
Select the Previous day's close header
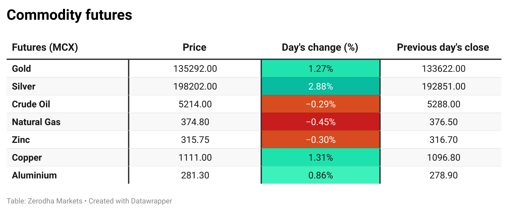[443, 47]
